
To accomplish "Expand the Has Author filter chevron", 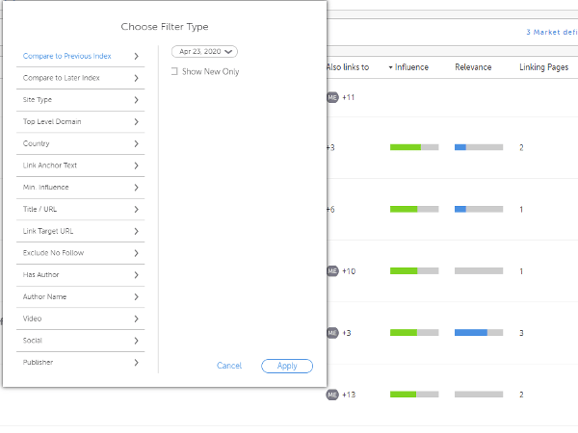I will point(137,275).
